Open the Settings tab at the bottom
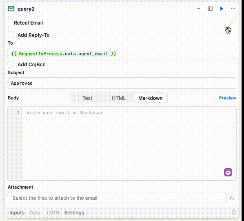 [74, 212]
